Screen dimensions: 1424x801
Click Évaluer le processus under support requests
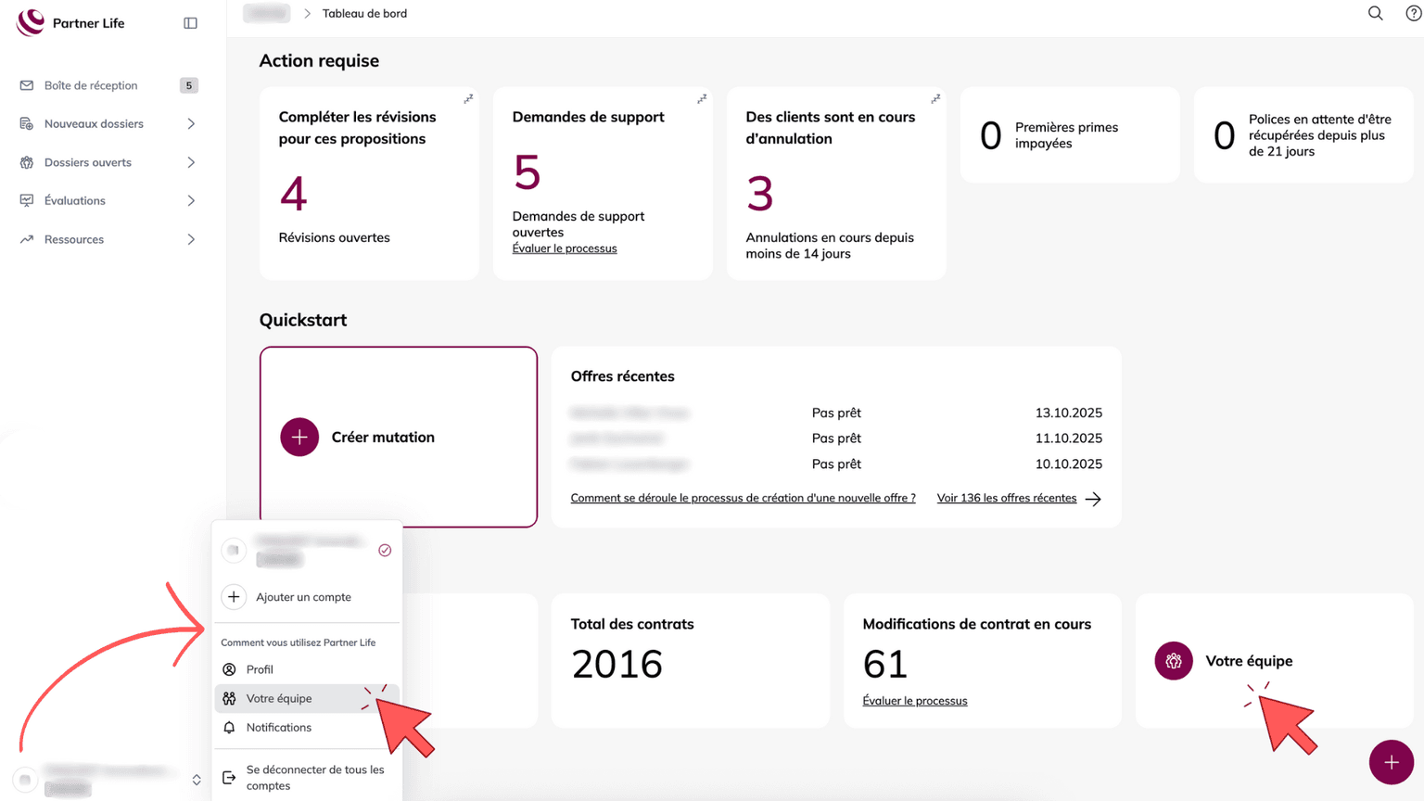tap(564, 248)
